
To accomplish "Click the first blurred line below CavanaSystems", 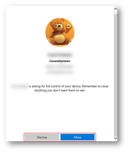I will click(60, 67).
